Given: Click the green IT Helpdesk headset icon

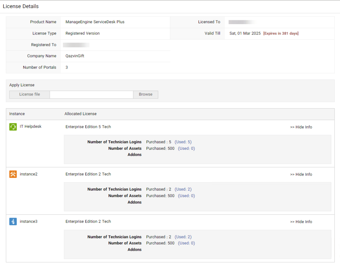Looking at the screenshot, I should point(13,127).
